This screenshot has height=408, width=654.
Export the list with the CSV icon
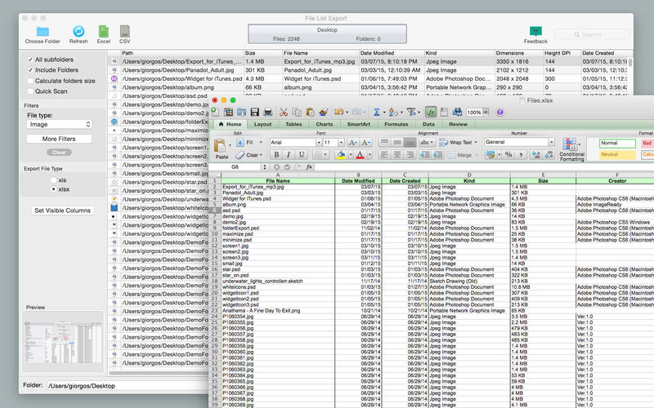click(125, 30)
